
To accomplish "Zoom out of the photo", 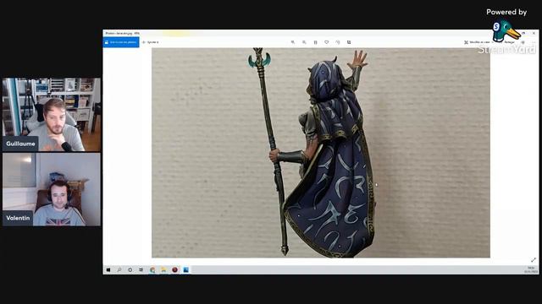I will coord(304,42).
